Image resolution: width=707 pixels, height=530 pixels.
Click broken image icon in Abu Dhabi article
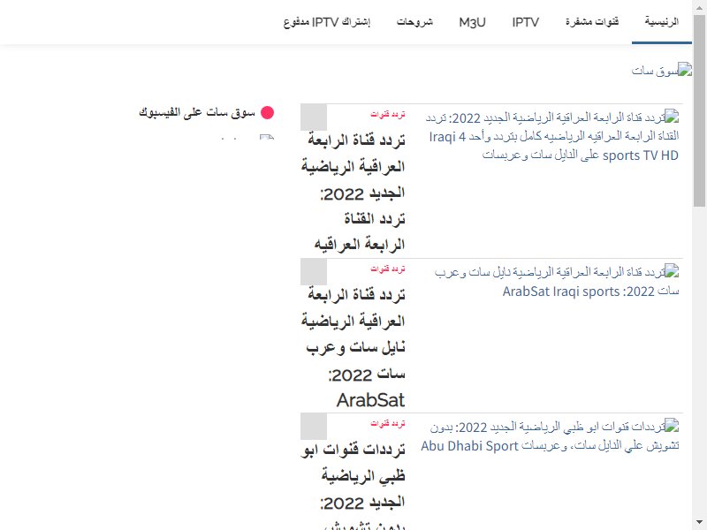(x=672, y=426)
